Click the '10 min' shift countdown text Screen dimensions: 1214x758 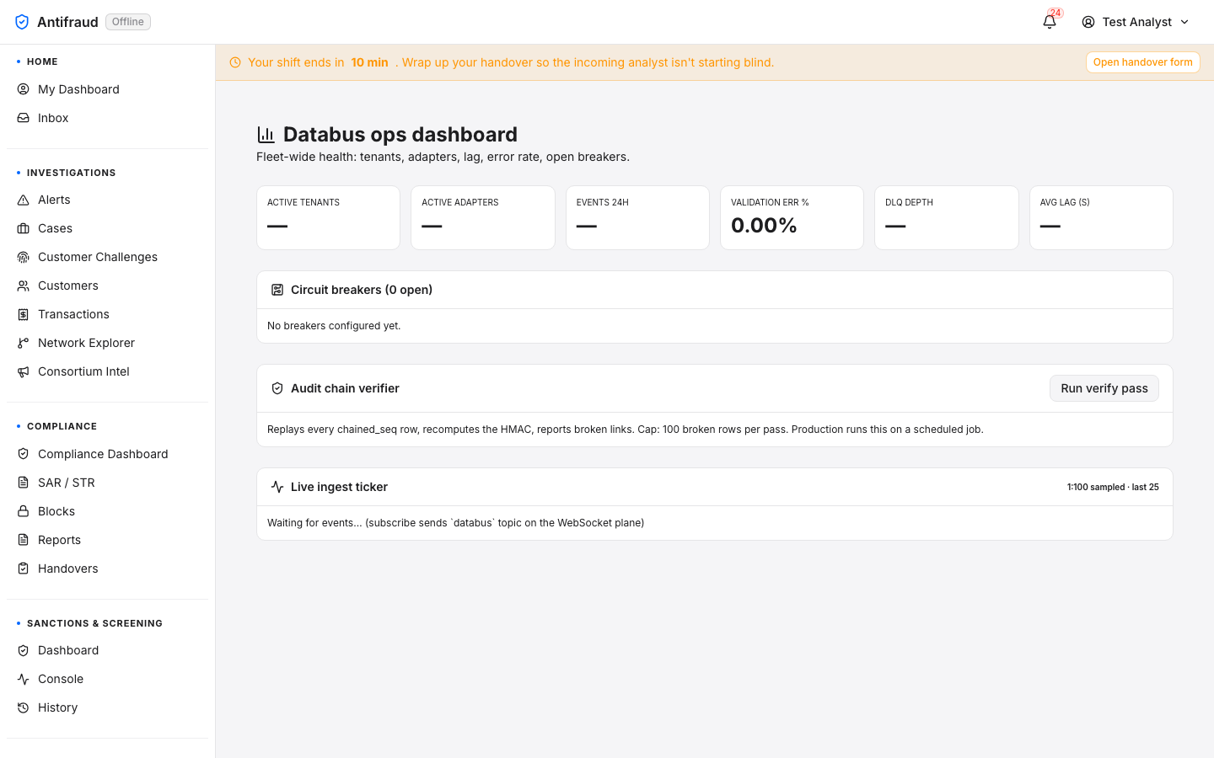point(369,62)
